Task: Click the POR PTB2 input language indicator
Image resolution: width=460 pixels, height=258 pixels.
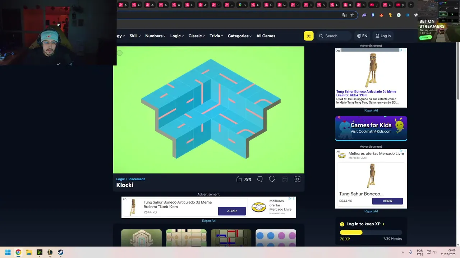Action: click(420, 252)
